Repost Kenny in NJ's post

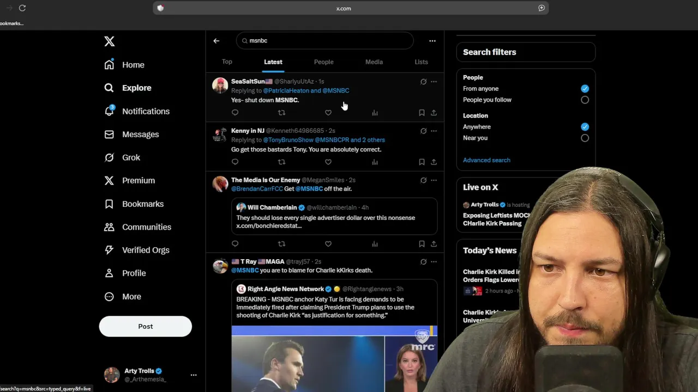pyautogui.click(x=281, y=162)
